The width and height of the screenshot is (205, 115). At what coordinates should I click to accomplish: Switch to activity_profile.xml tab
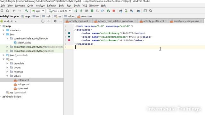click(153, 21)
